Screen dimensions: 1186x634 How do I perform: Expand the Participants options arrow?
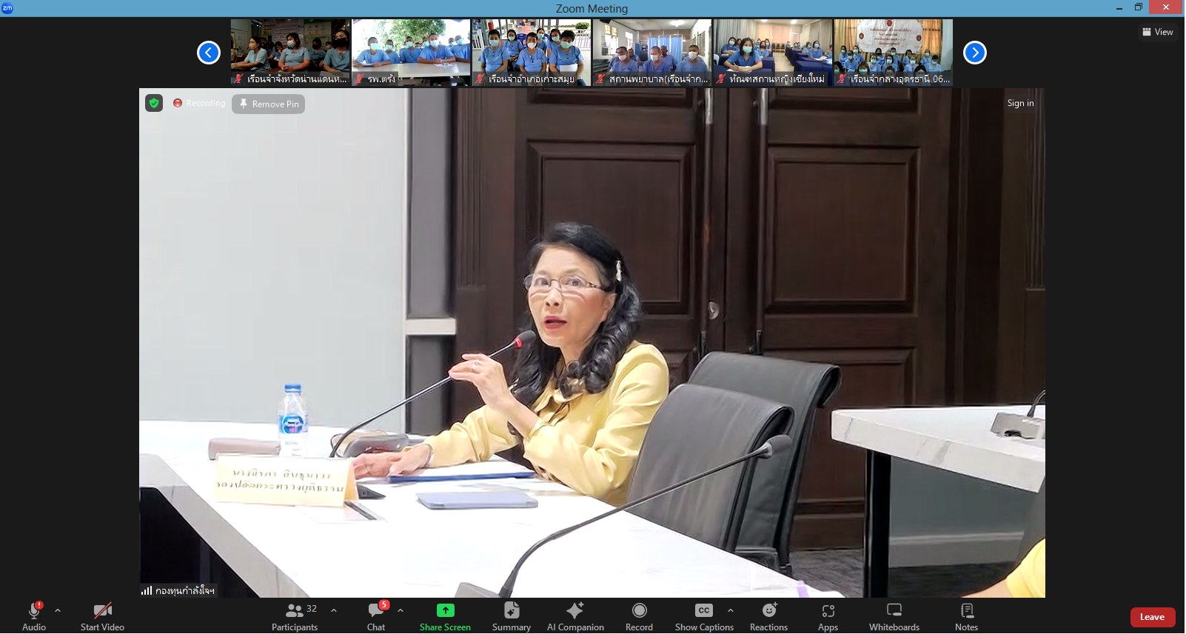(334, 610)
